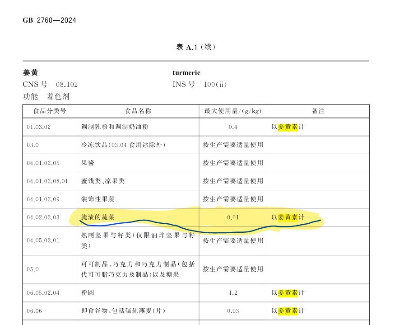This screenshot has width=399, height=325.
Task: Click the 0.4 maximum usage value
Action: [232, 127]
